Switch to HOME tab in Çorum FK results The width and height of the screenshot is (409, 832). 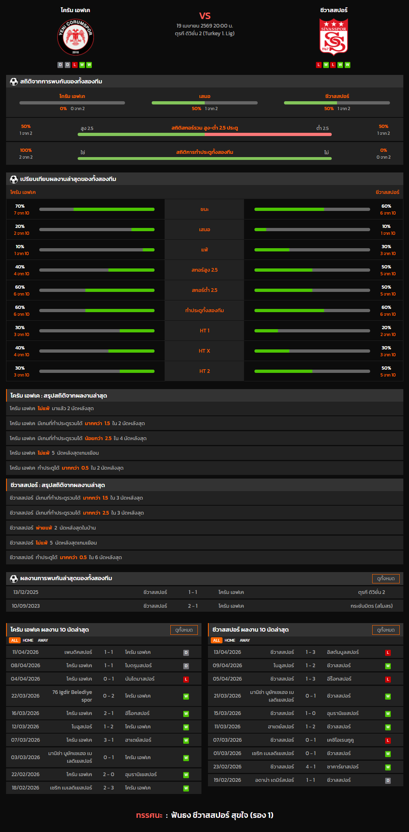[28, 640]
